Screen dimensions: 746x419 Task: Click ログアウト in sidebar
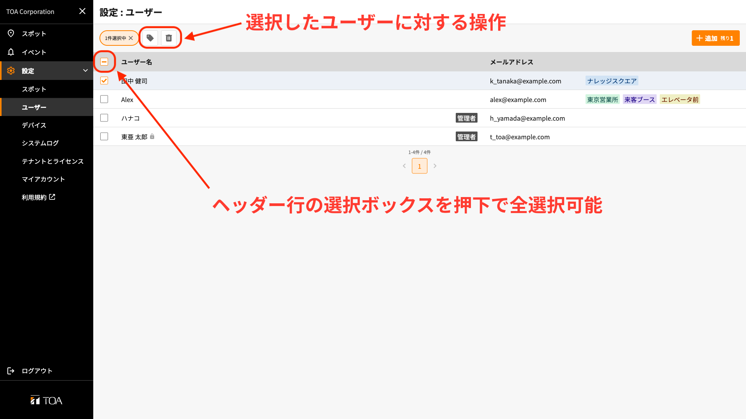tap(47, 371)
